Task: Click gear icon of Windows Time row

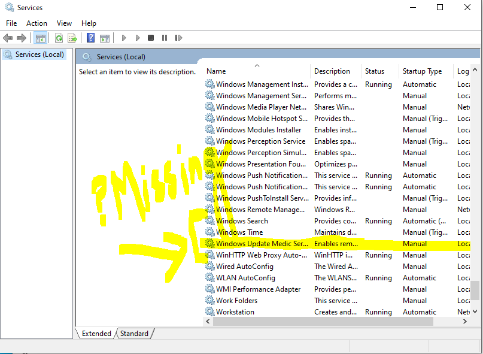Action: tap(209, 232)
